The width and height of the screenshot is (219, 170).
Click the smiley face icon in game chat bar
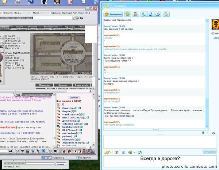click(50, 151)
